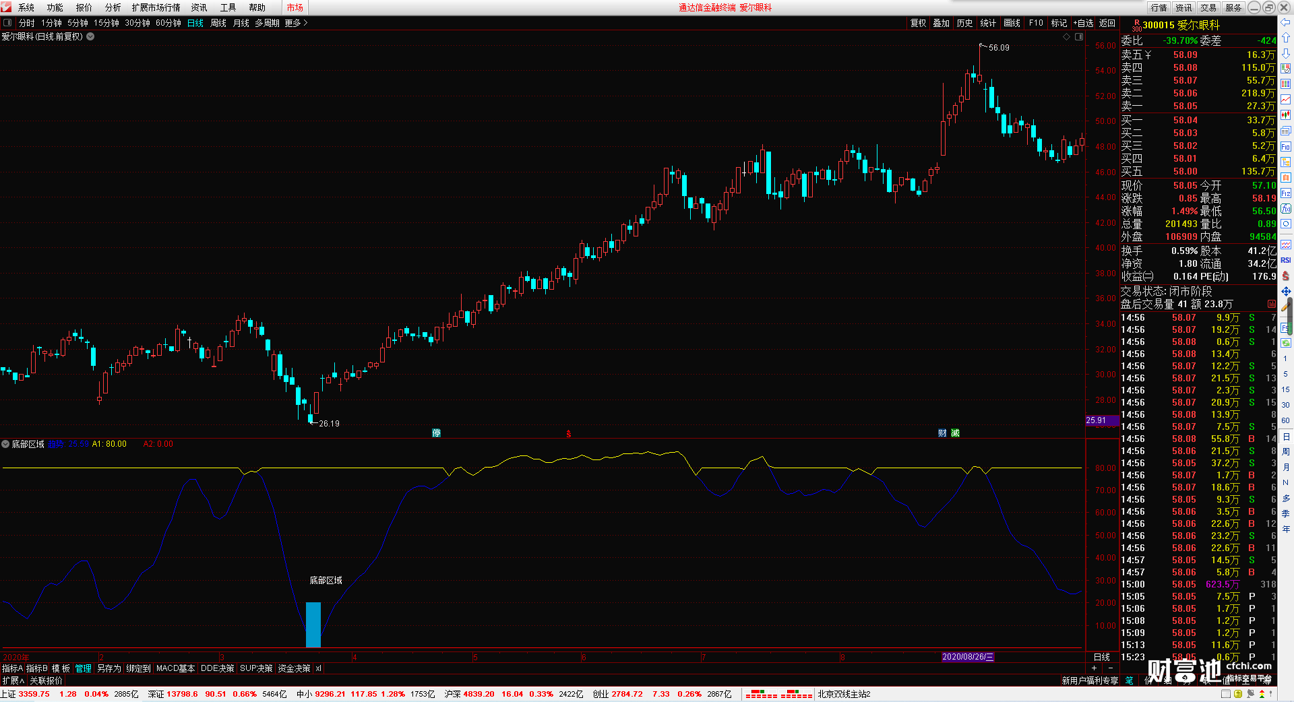Click the 财 marker below the price chart

tap(942, 433)
